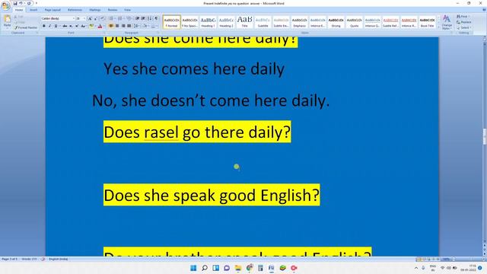Image resolution: width=487 pixels, height=274 pixels.
Task: Open Word Help question mark
Action: [x=484, y=10]
